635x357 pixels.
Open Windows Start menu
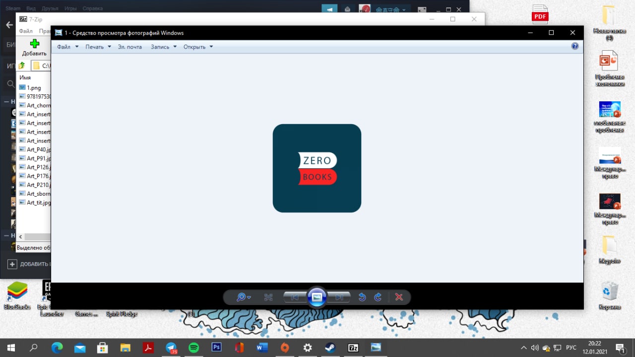pos(11,348)
